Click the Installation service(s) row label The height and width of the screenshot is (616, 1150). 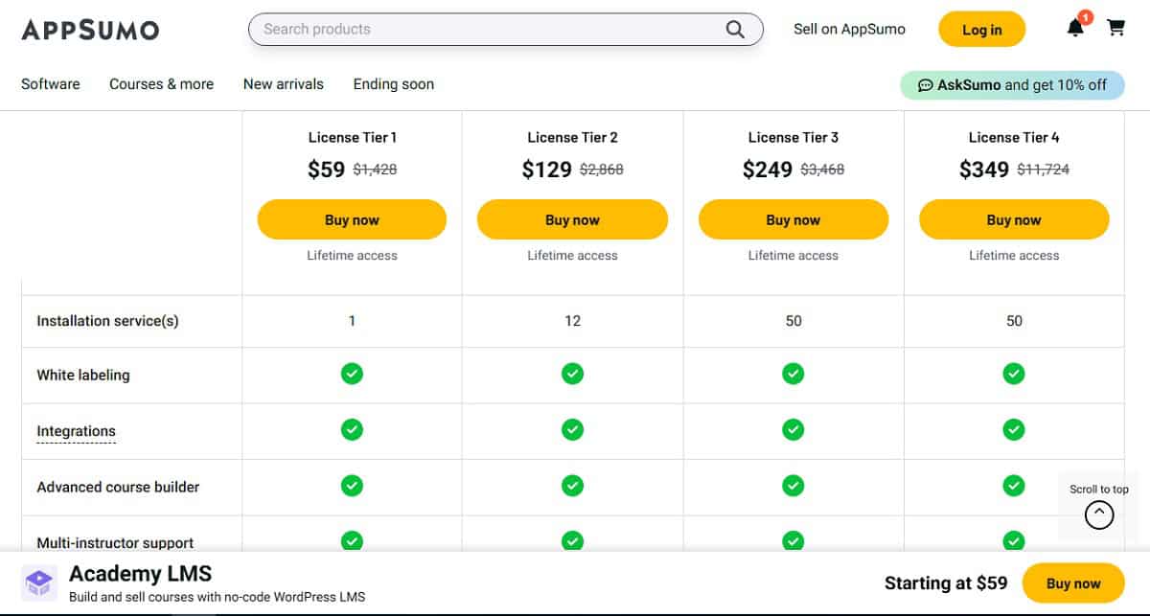pyautogui.click(x=107, y=321)
